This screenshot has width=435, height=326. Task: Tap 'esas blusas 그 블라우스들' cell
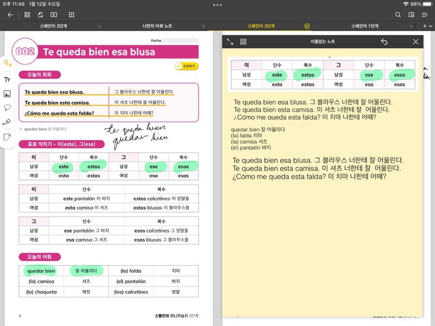click(161, 240)
